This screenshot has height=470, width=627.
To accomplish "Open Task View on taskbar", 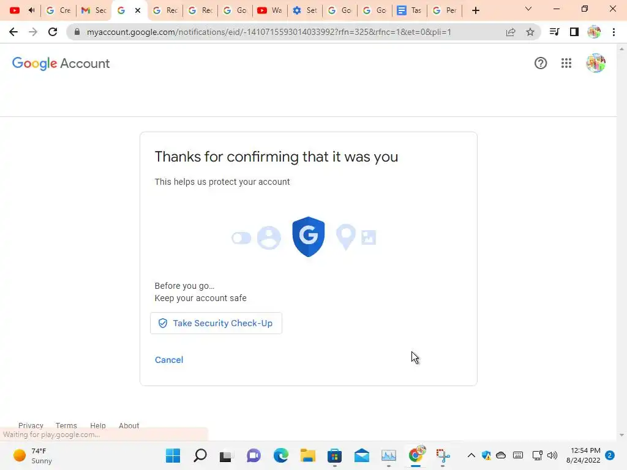I will coord(225,455).
